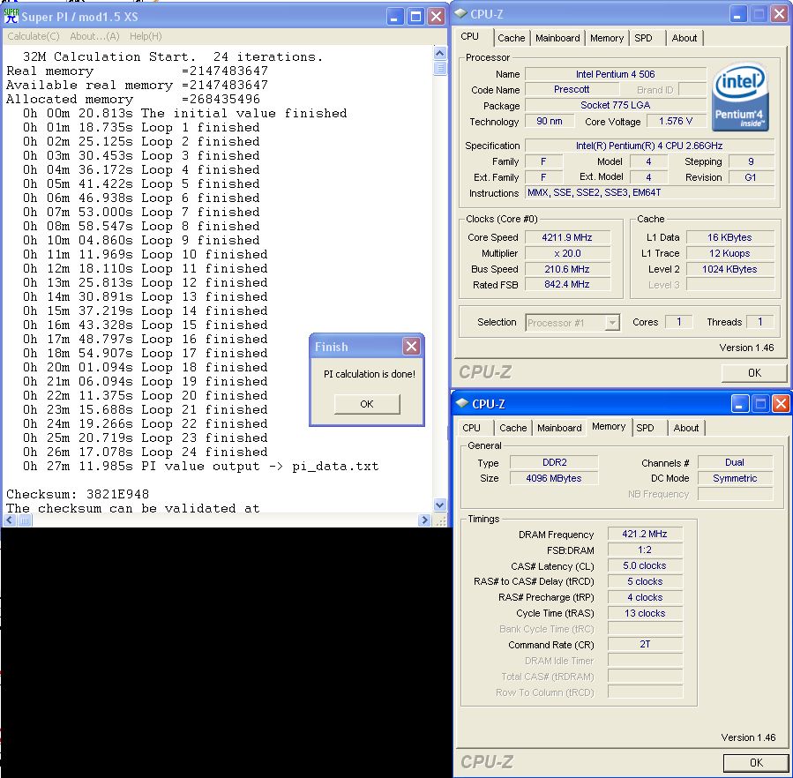Screen dimensions: 793x778
Task: Close the Finish dialog with its X button
Action: click(411, 347)
